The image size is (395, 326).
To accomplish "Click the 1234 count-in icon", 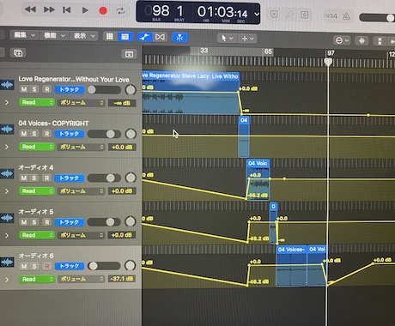I will (x=331, y=15).
